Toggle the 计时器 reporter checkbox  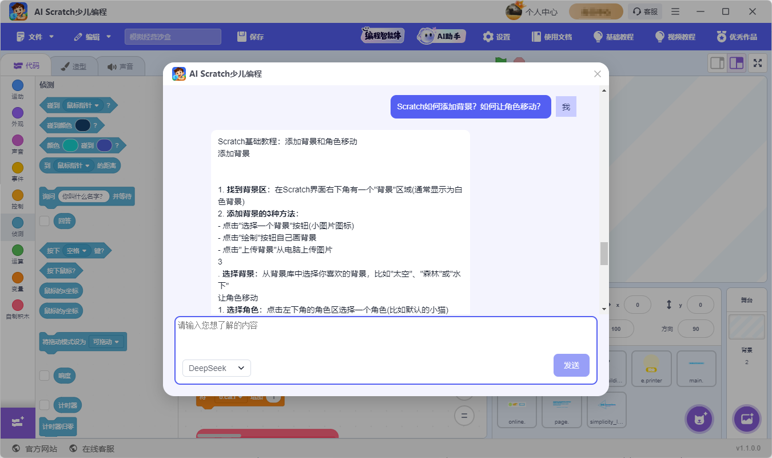coord(44,405)
